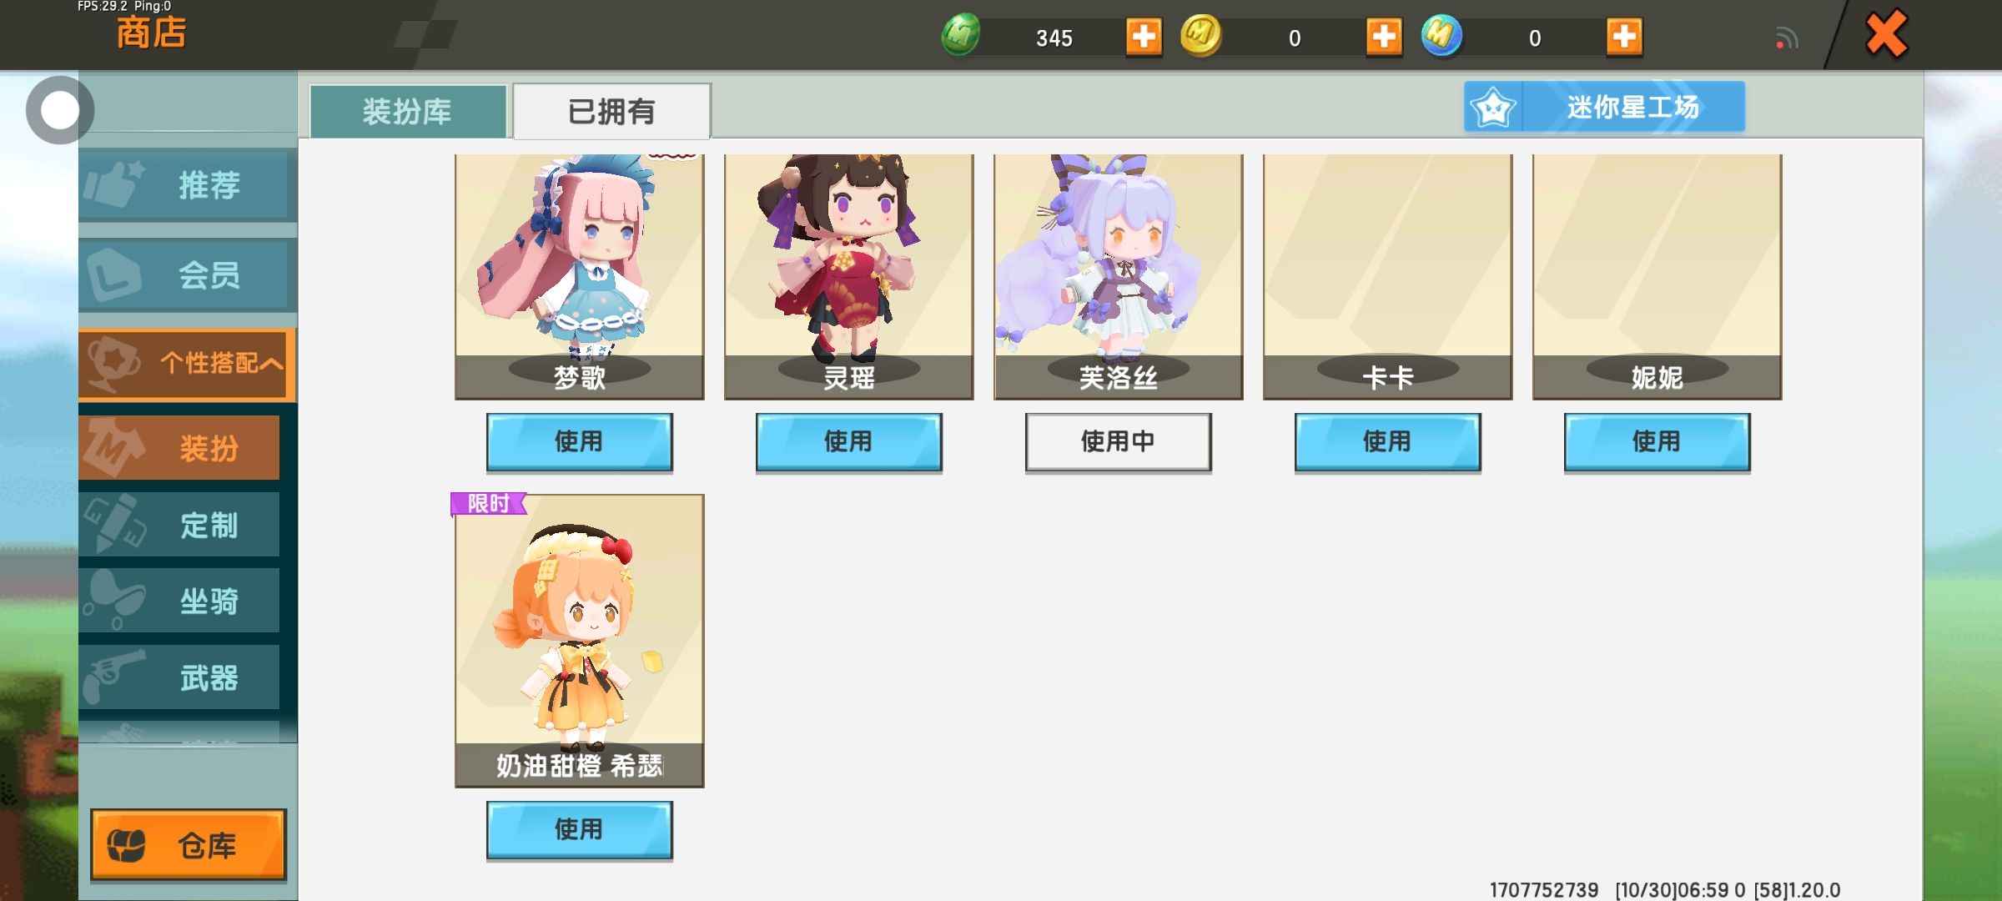Add more green mini beans

click(x=1144, y=37)
